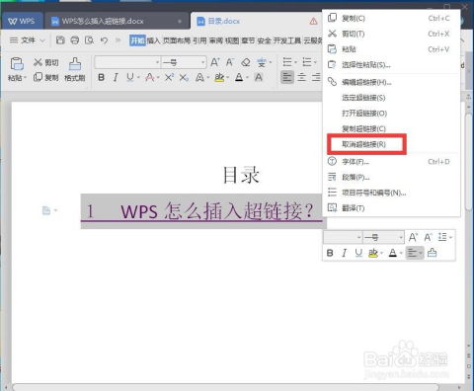Click the paragraph layout icon left of hyperlink line
This screenshot has height=391, width=474.
pos(46,210)
